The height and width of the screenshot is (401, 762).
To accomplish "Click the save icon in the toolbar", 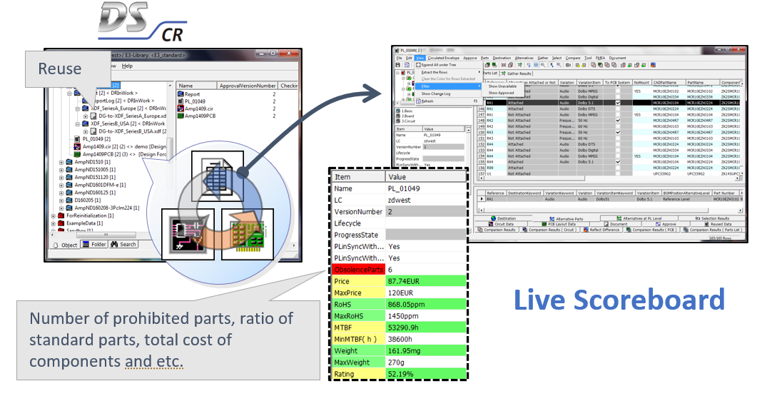I will pos(398,65).
